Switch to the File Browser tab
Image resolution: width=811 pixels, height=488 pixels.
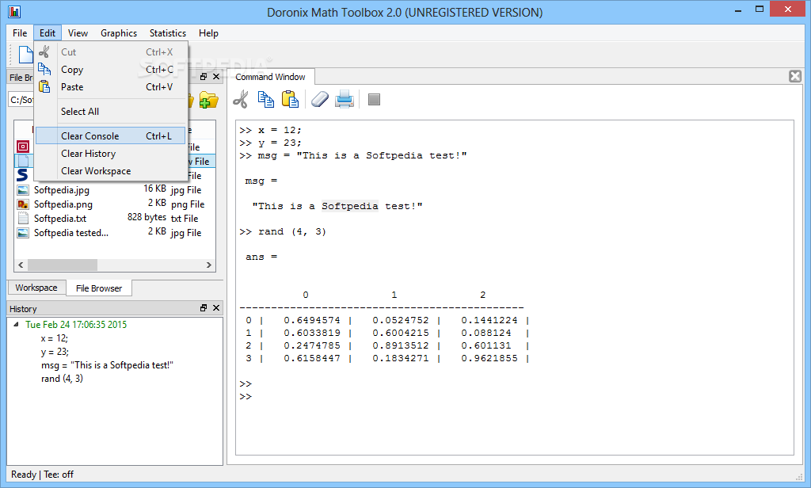[99, 288]
